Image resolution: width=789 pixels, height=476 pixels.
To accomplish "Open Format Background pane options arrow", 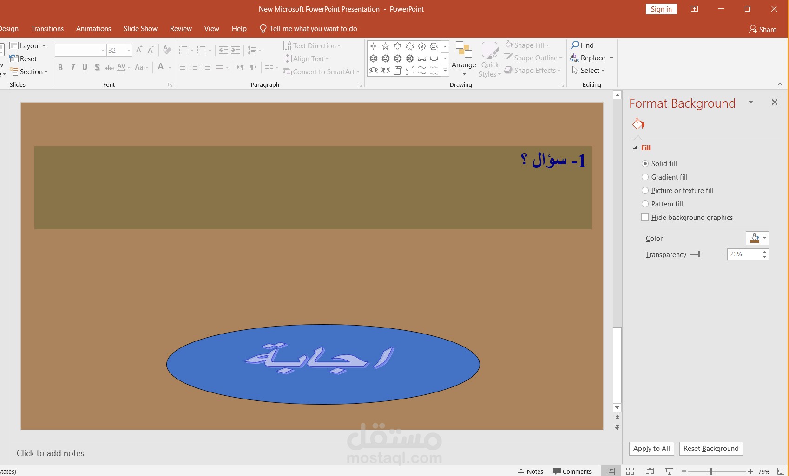I will click(x=750, y=102).
